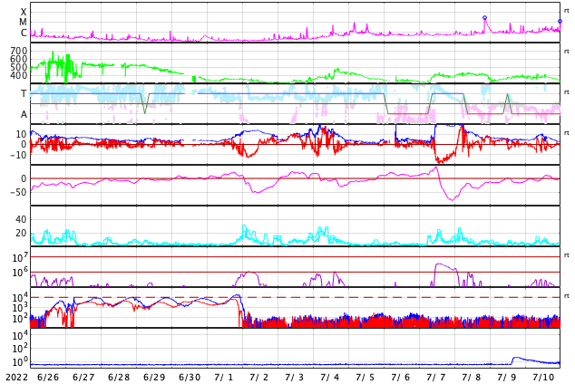Select the 40 tick on the cyan panel

[x=21, y=219]
